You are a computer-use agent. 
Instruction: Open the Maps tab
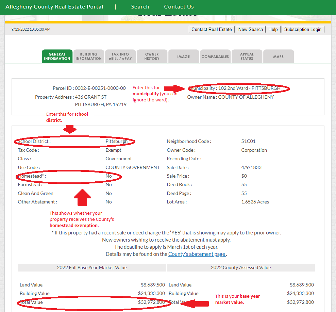[x=278, y=56]
